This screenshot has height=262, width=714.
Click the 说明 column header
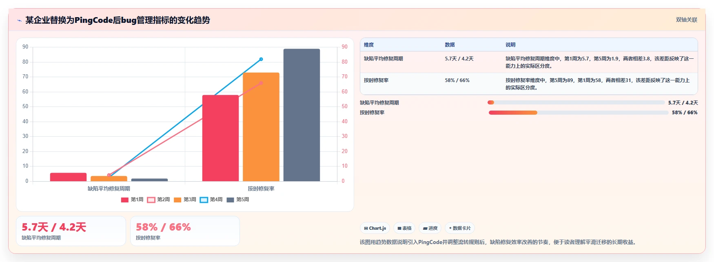(510, 45)
